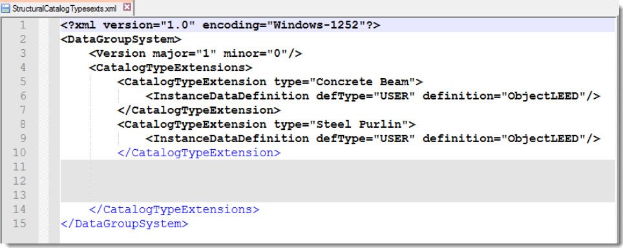The width and height of the screenshot is (623, 248).
Task: Click the XML declaration on line 1
Action: tap(220, 25)
